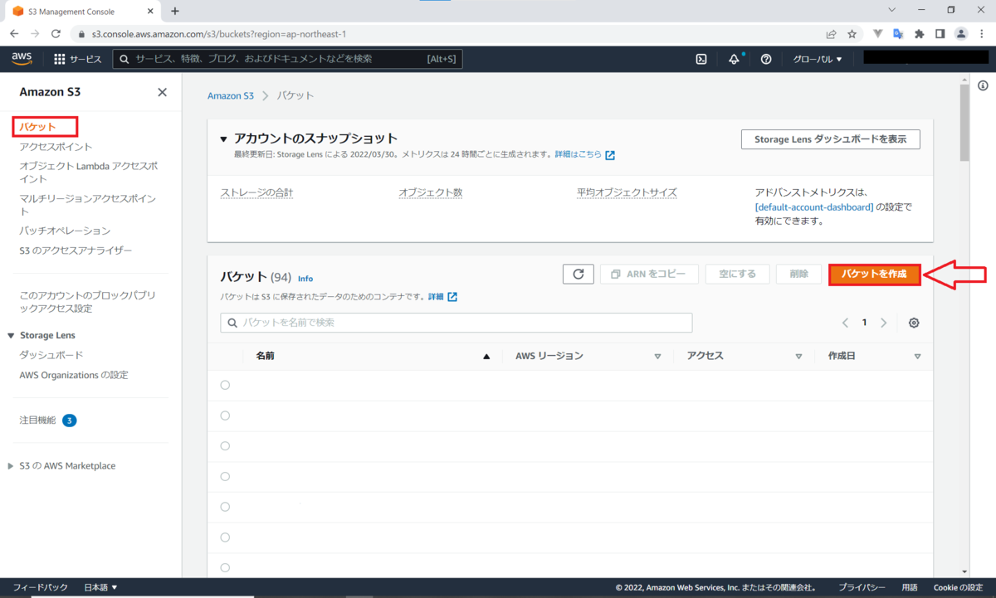Bookmark this page with the star icon
Image resolution: width=996 pixels, height=598 pixels.
point(852,34)
